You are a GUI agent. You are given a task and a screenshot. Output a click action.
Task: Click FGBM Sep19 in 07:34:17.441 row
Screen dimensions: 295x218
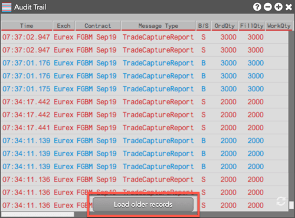(96, 128)
